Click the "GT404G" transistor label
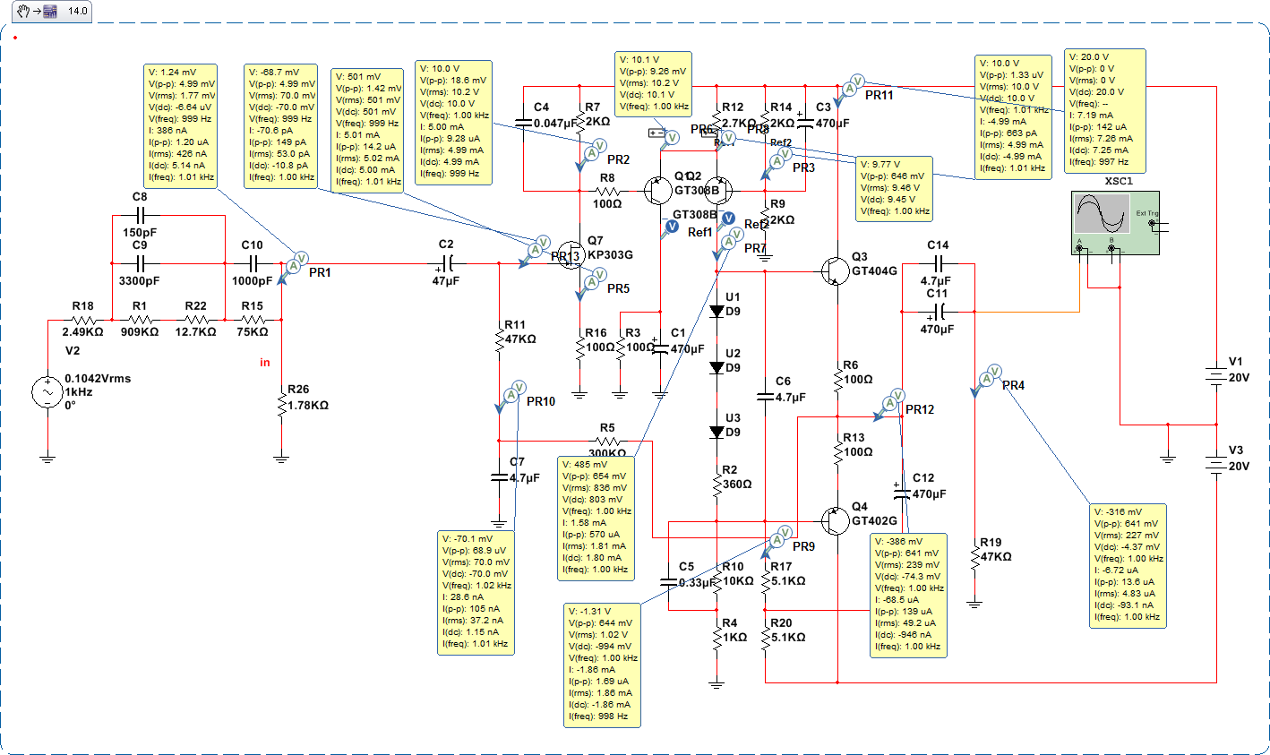1270x755 pixels. (x=874, y=271)
